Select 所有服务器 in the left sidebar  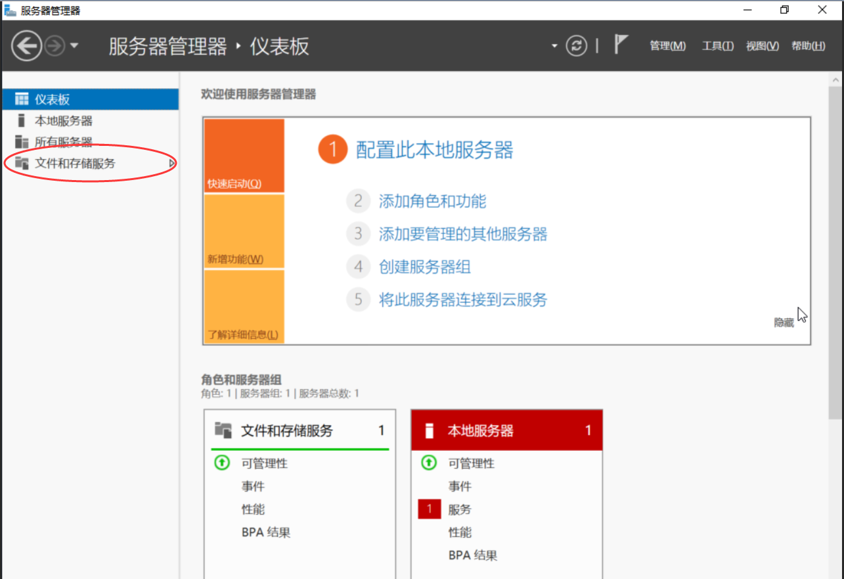[90, 142]
